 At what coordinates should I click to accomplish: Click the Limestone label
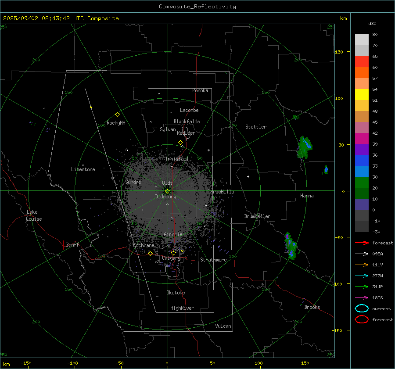point(83,169)
